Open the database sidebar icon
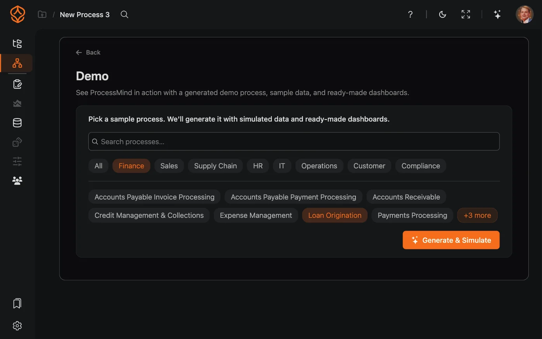The height and width of the screenshot is (339, 542). pyautogui.click(x=17, y=123)
